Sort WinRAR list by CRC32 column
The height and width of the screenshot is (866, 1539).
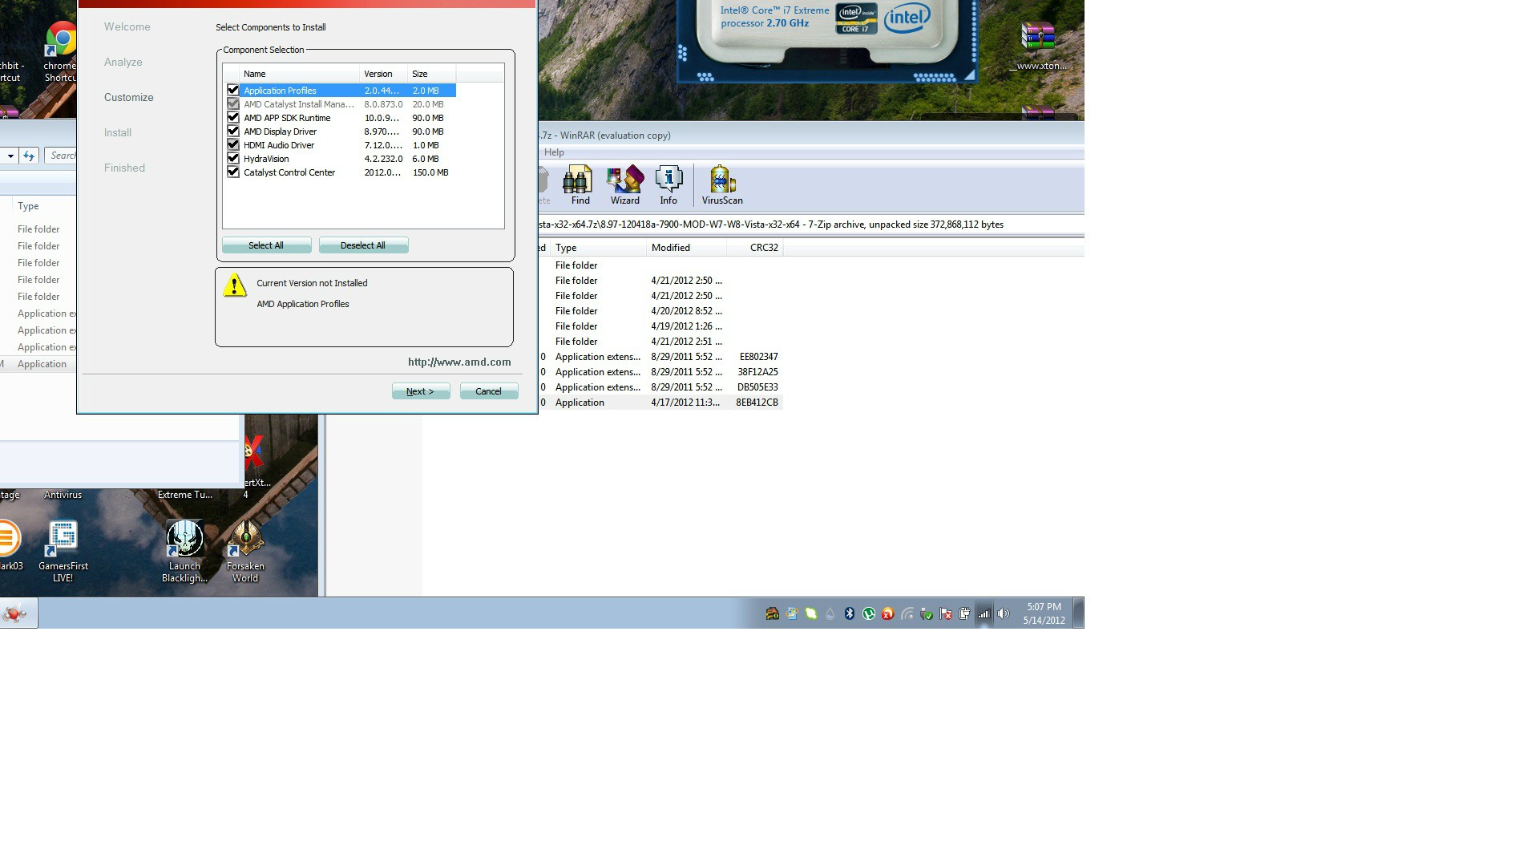pos(754,248)
